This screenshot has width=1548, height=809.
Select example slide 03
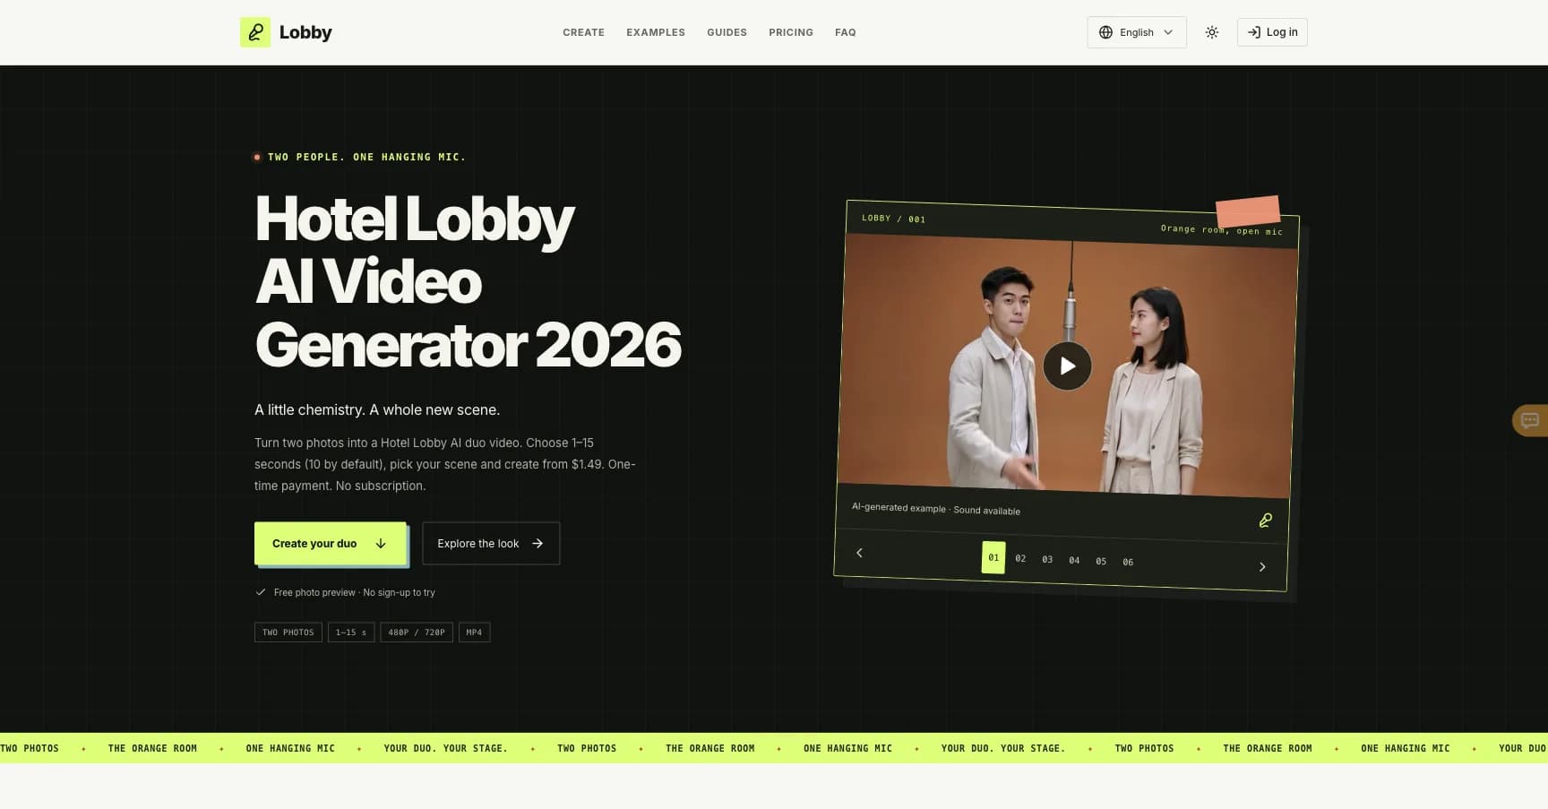click(1047, 559)
